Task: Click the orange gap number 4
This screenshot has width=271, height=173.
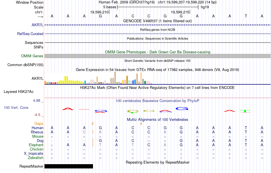Action: [141, 124]
